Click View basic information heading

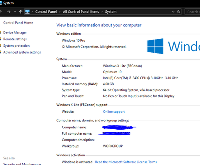tap(99, 25)
